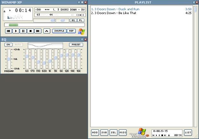Screen dimensions: 199x139
Task: Click the playlist mini previous-track icon
Action: (153, 135)
